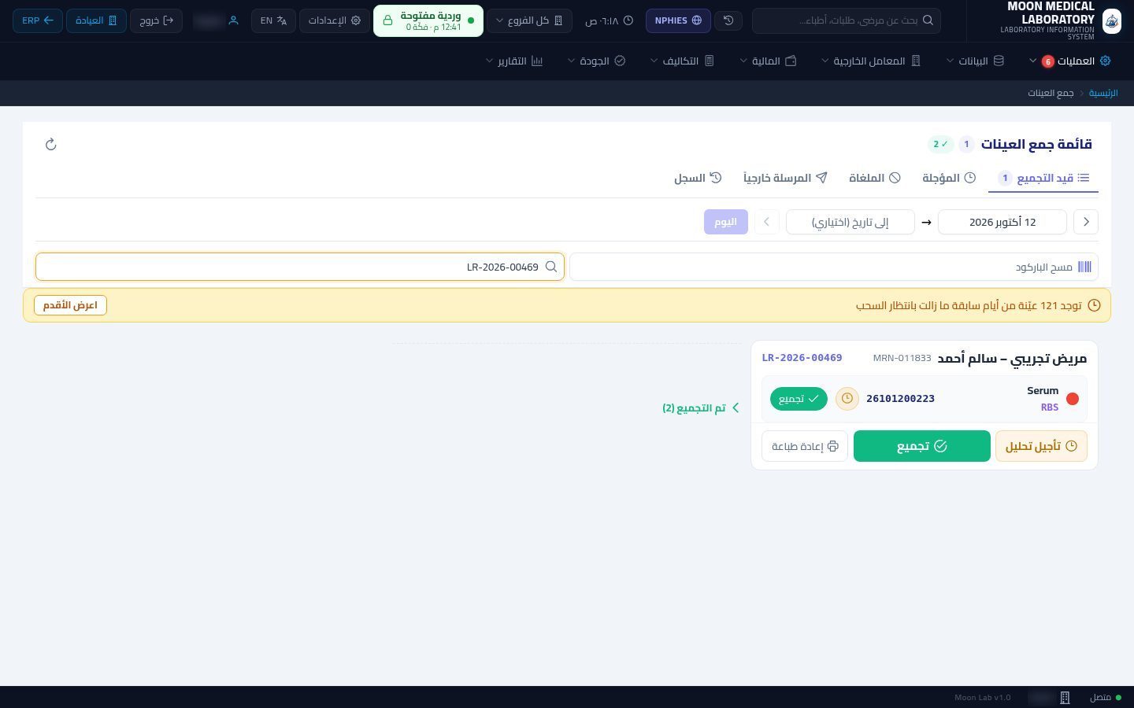The image size is (1134, 708).
Task: Click the الرئيسية breadcrumb link
Action: pyautogui.click(x=1103, y=93)
